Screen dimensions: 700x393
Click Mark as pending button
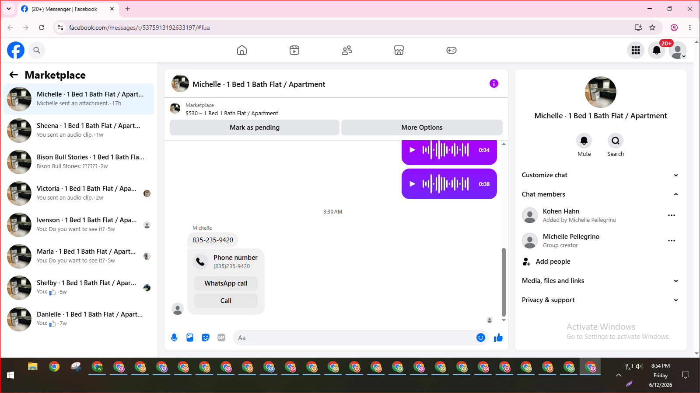click(255, 128)
